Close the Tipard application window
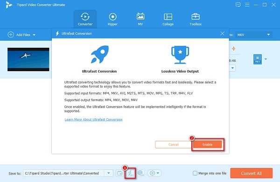The height and width of the screenshot is (182, 280). click(x=273, y=5)
